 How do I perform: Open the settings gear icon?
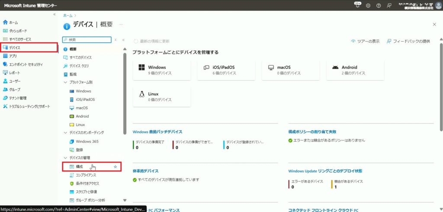368,6
